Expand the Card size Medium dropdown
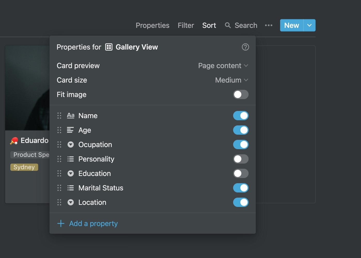361x258 pixels. (232, 80)
